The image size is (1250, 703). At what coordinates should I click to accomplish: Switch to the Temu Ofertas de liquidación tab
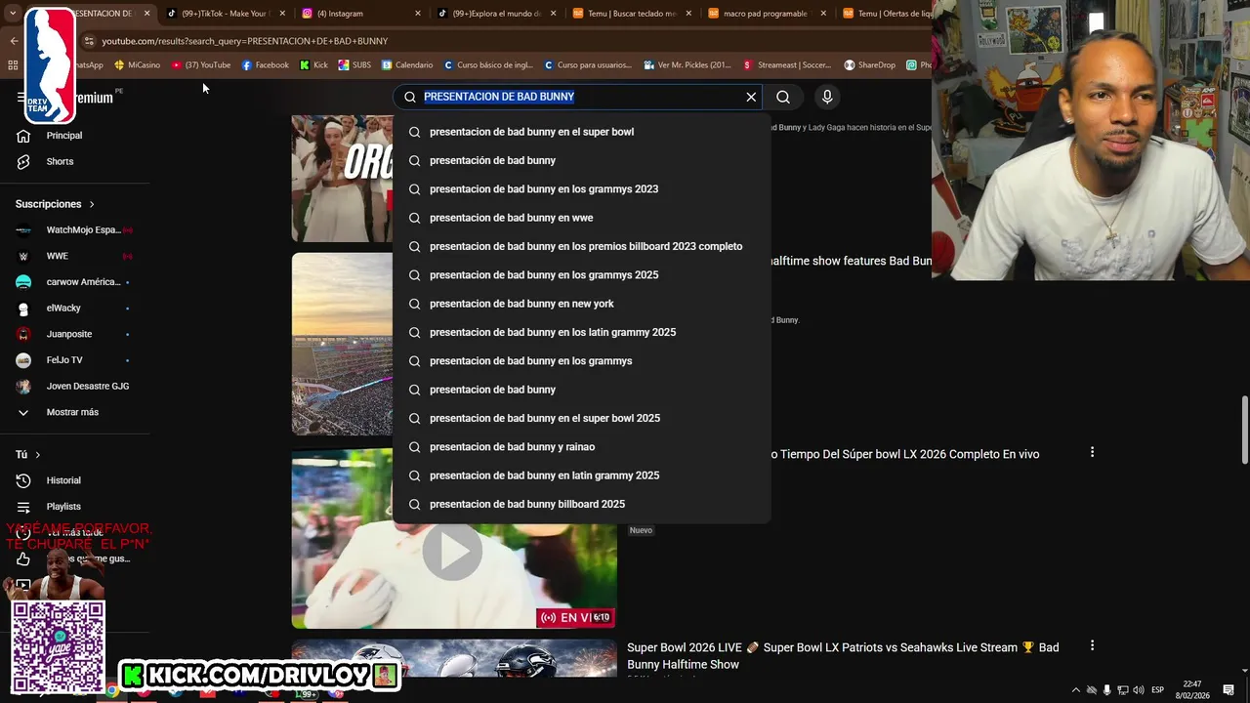[x=887, y=14]
